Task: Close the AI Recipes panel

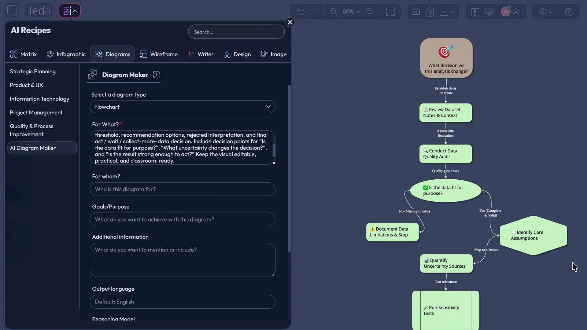Action: pyautogui.click(x=290, y=22)
